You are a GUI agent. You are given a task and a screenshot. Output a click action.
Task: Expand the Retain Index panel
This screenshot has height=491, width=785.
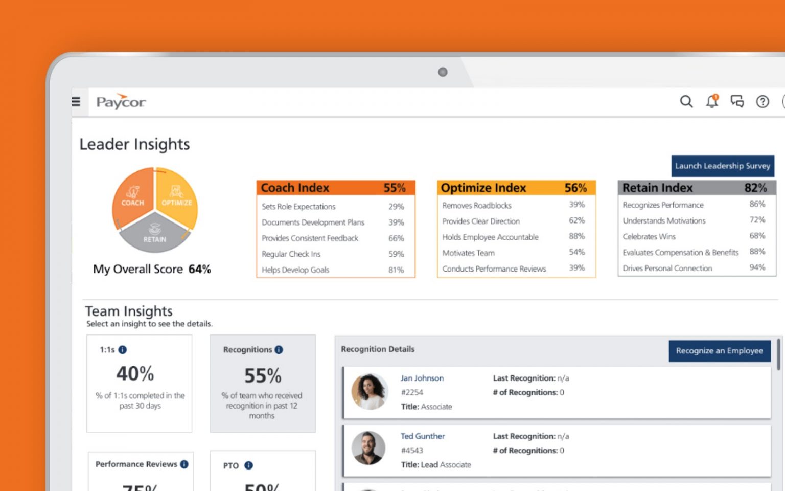[696, 188]
